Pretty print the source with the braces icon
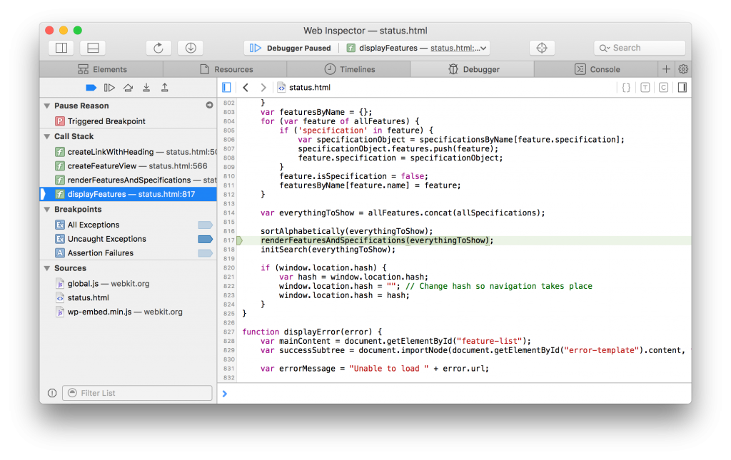Screen dimensions: 731x460 [625, 86]
